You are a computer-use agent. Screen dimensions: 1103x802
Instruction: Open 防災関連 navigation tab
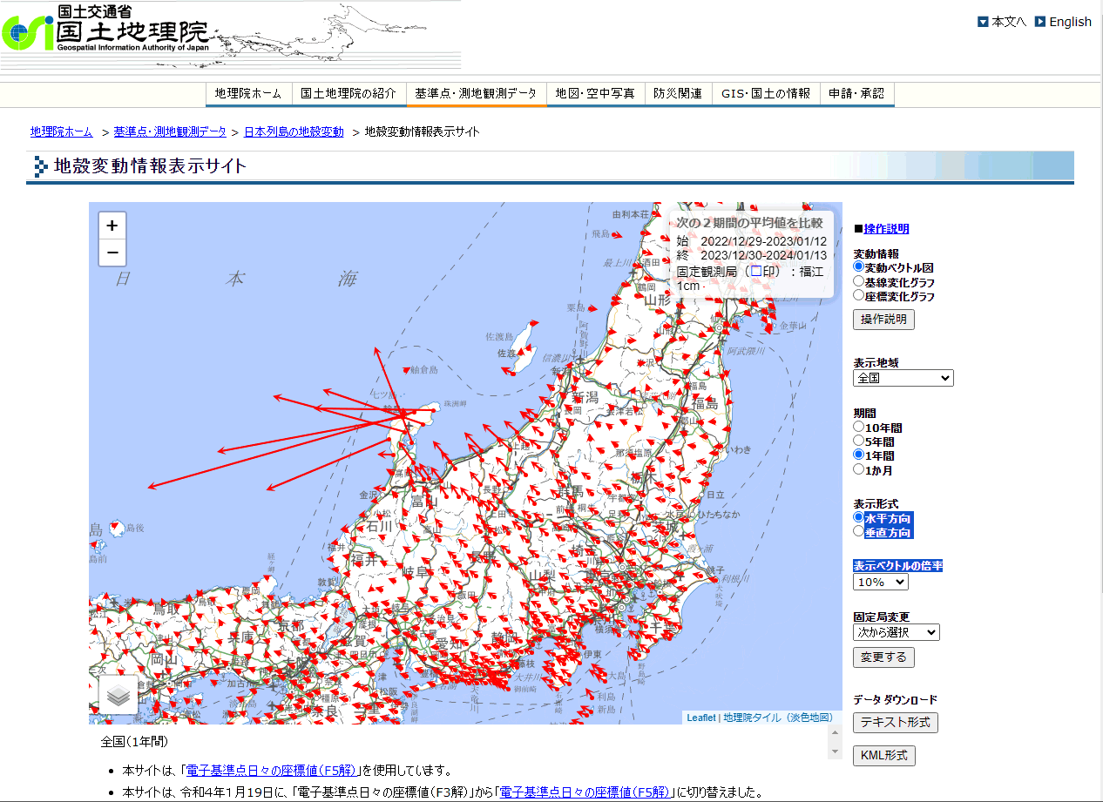click(678, 93)
